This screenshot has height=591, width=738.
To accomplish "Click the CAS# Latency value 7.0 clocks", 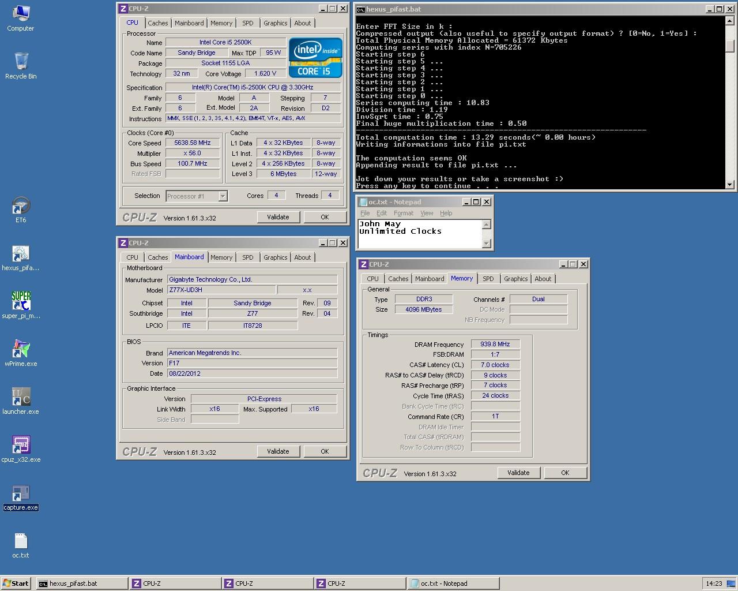I will (x=495, y=365).
